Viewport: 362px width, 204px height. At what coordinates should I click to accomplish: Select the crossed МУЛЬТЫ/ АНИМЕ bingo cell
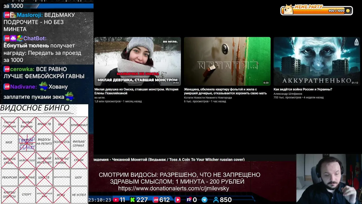[62, 160]
